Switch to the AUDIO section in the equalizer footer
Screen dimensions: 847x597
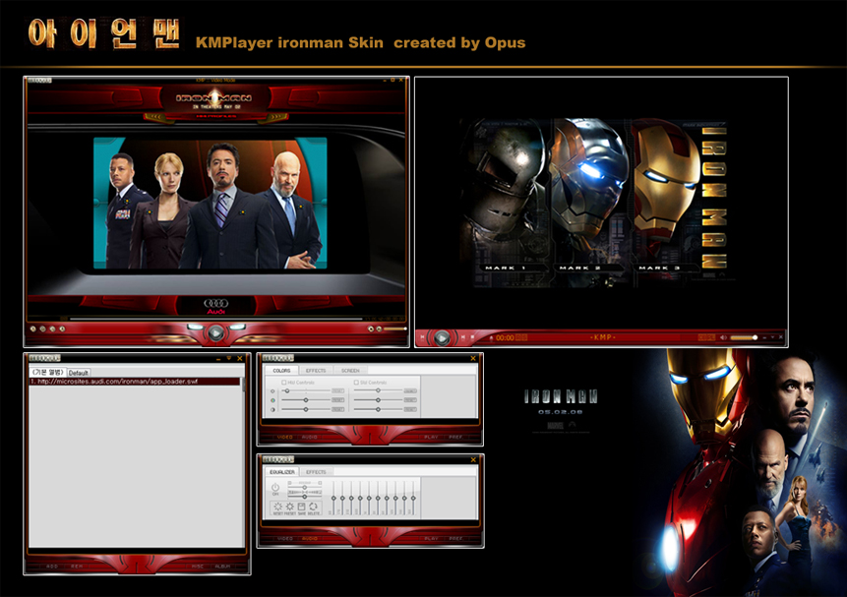[x=309, y=538]
